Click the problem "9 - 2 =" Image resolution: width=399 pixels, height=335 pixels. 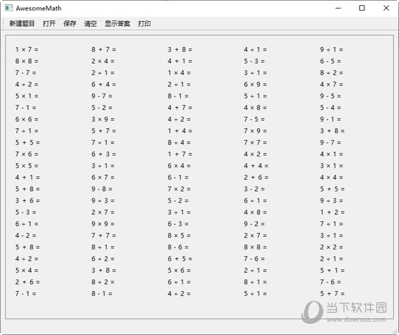(254, 224)
